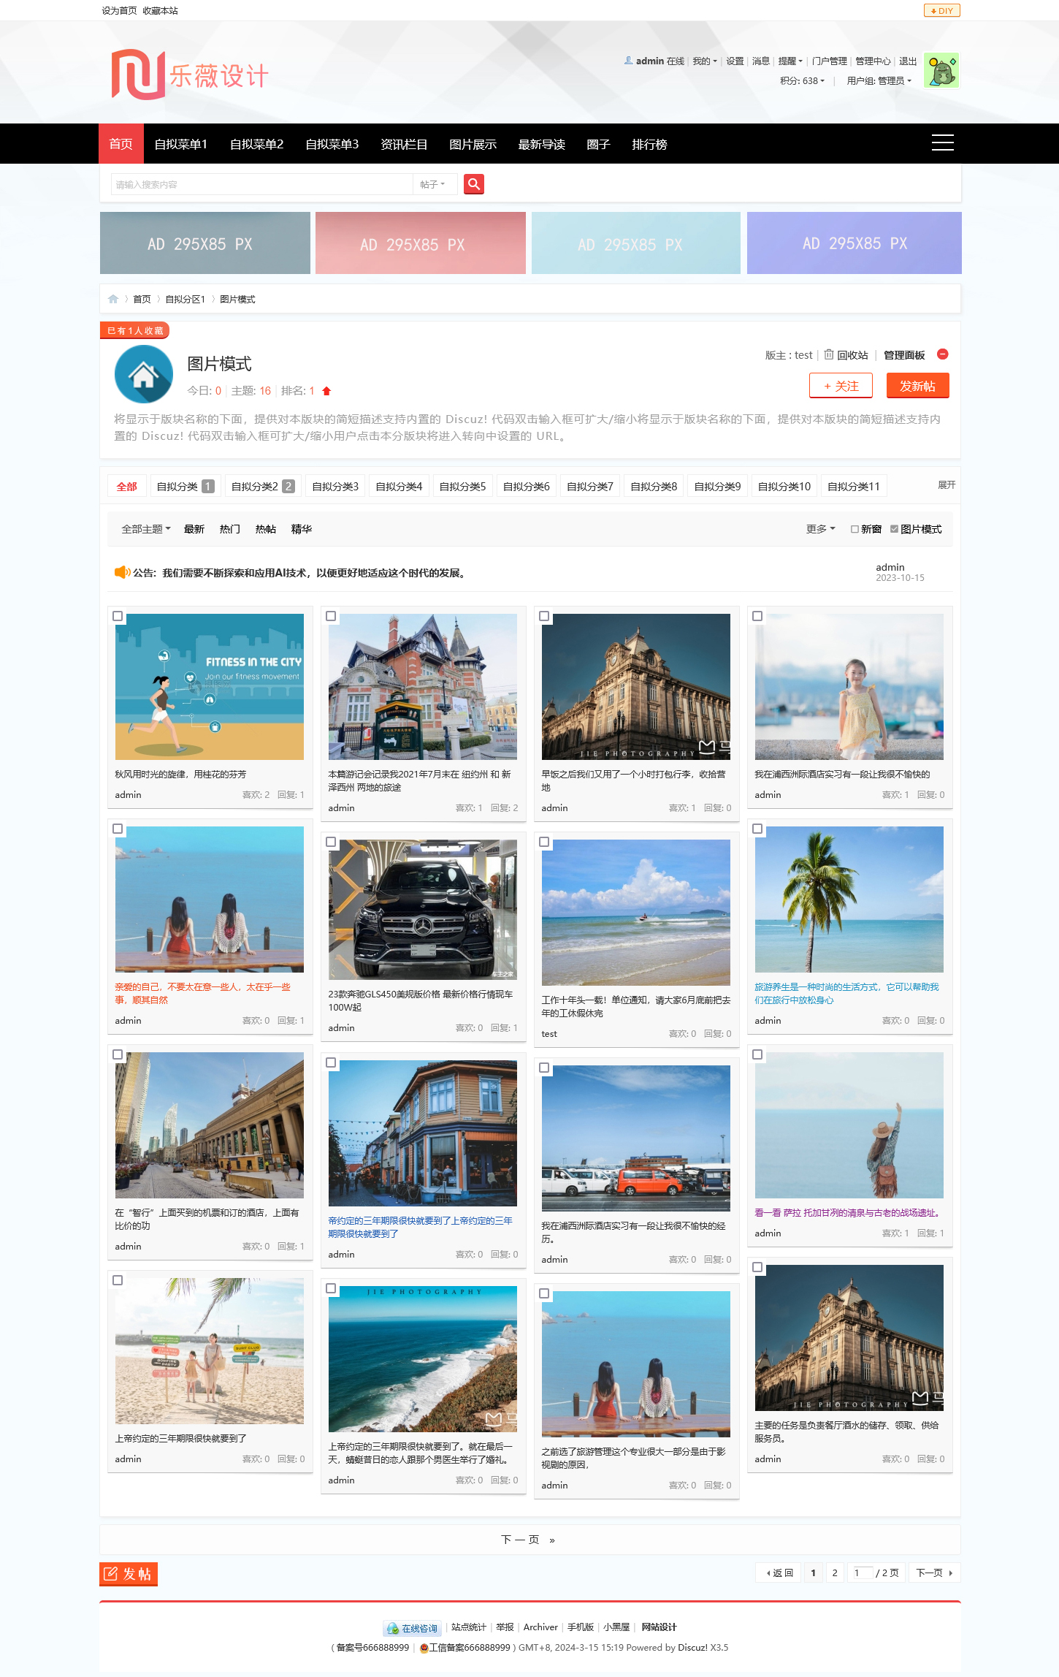Expand the 全部主题 filter dropdown
The image size is (1059, 1677).
pyautogui.click(x=145, y=529)
